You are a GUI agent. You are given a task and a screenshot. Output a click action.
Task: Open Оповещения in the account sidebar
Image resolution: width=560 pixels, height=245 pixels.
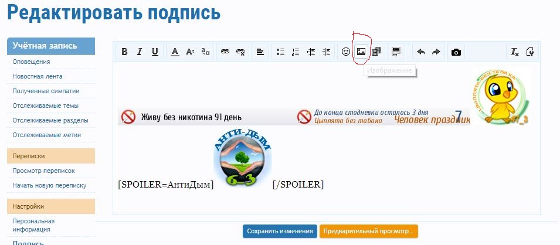pos(32,62)
